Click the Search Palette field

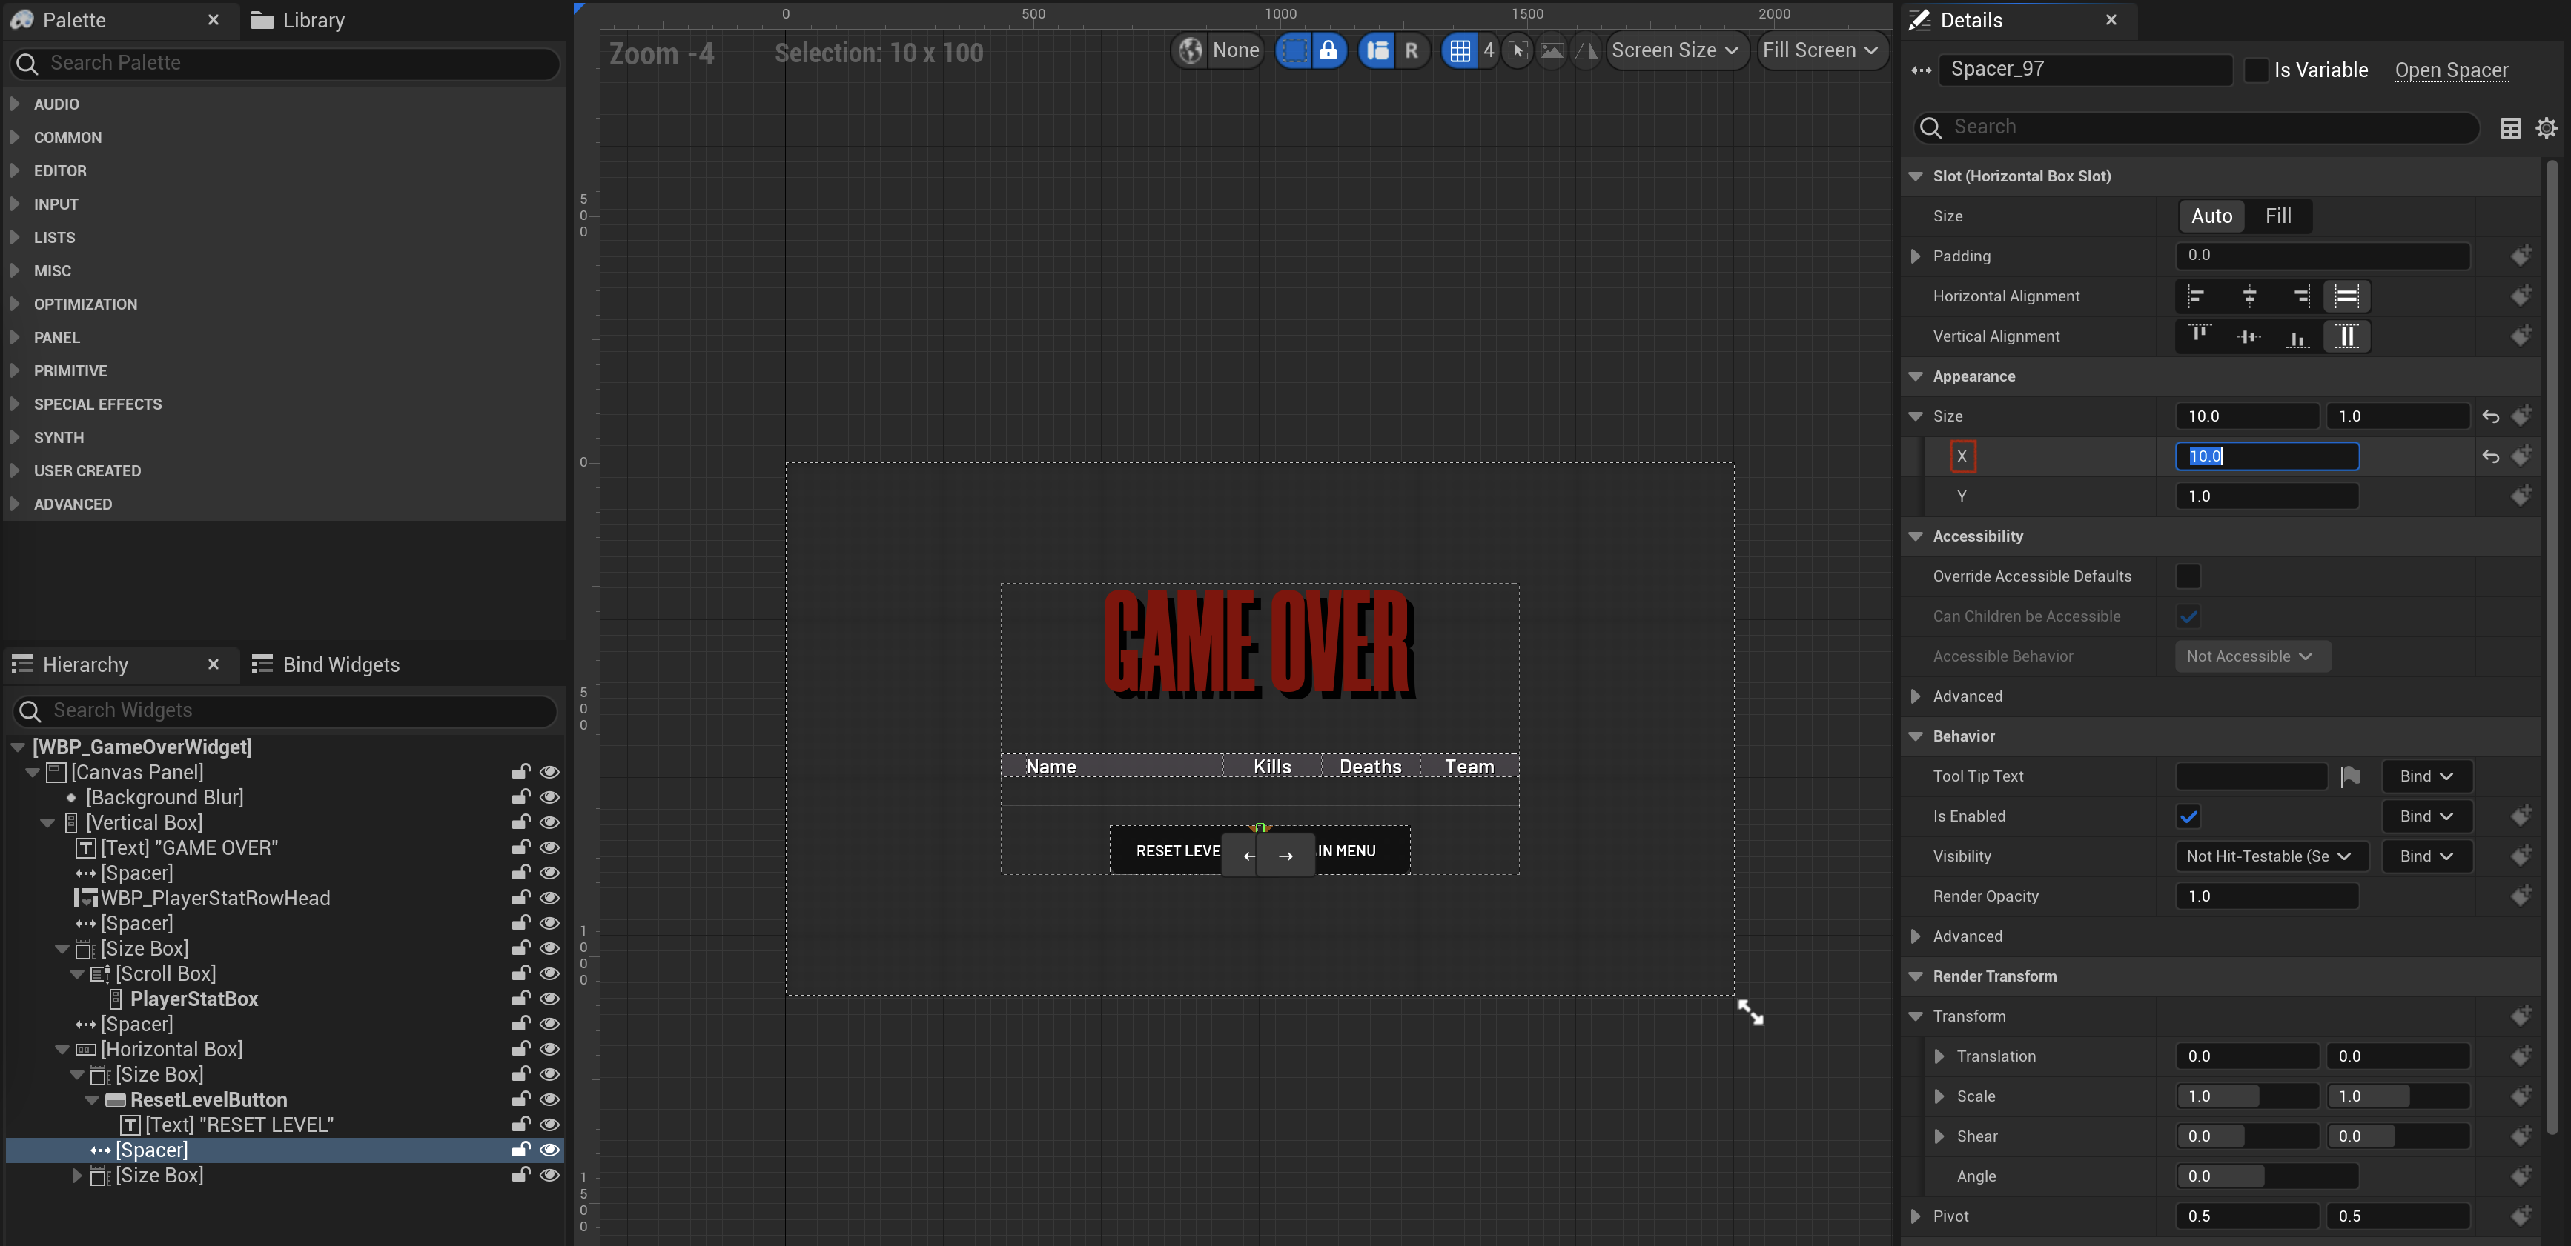(285, 63)
